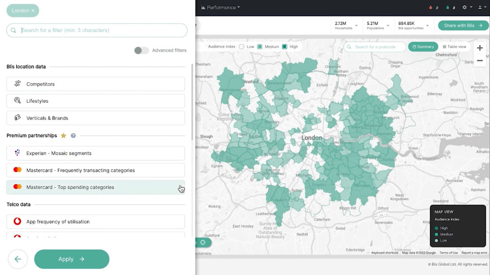Click the filter panel scrollbar
This screenshot has height=275, width=490.
point(192,101)
